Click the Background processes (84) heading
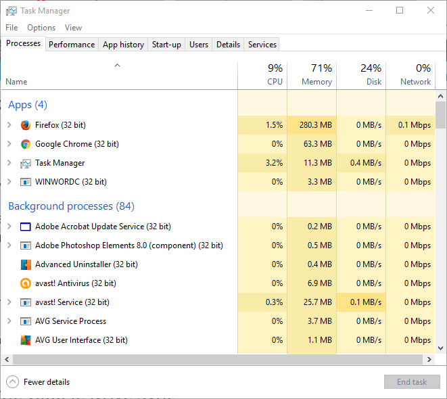 [x=71, y=206]
